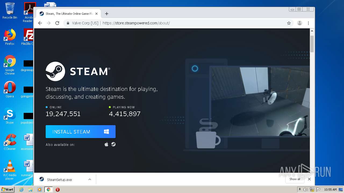Click the Steam logo on the page
The height and width of the screenshot is (193, 344).
(x=78, y=71)
